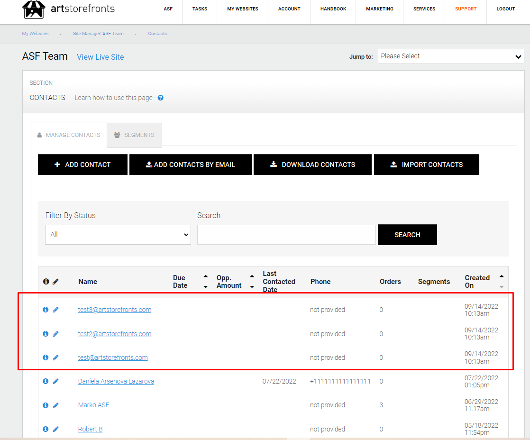This screenshot has width=530, height=440.
Task: Sort Due Date descending arrow
Action: pyautogui.click(x=206, y=287)
